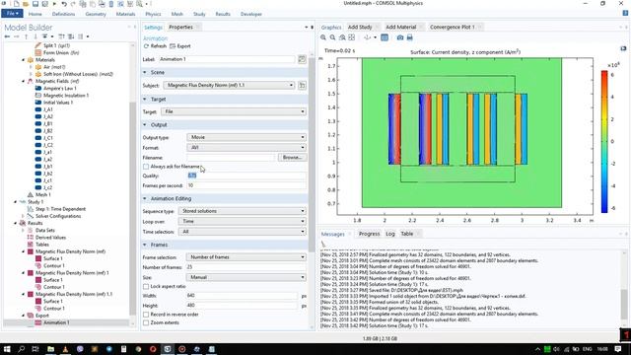This screenshot has width=631, height=355.
Task: Switch to the Log tab
Action: (x=390, y=234)
